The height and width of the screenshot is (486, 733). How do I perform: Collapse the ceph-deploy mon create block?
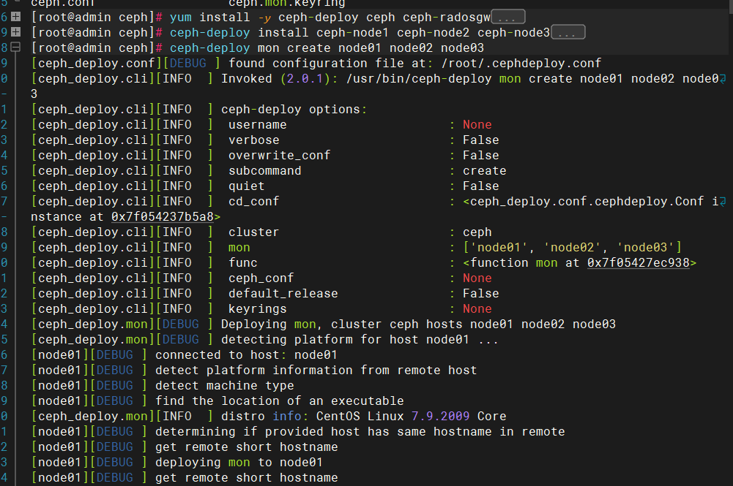click(x=15, y=48)
